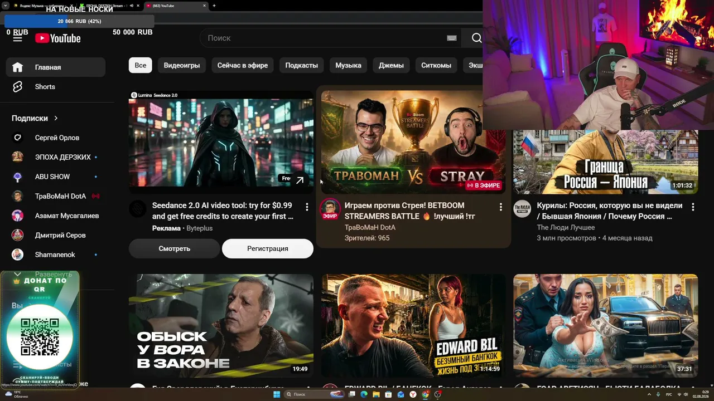Open Сергей Орлов channel avatar

[x=18, y=138]
